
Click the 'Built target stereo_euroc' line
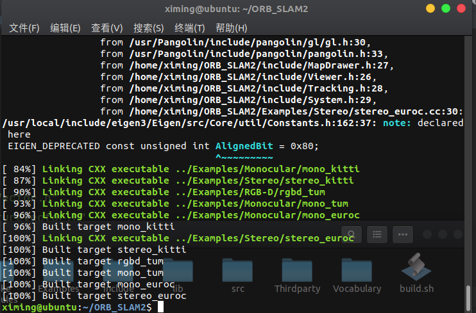94,296
